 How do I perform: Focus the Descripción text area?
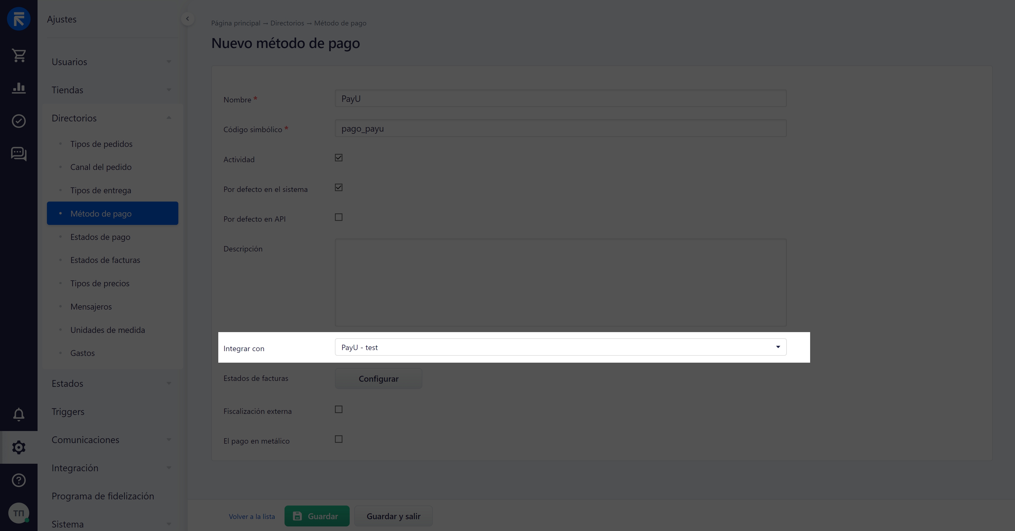[560, 283]
